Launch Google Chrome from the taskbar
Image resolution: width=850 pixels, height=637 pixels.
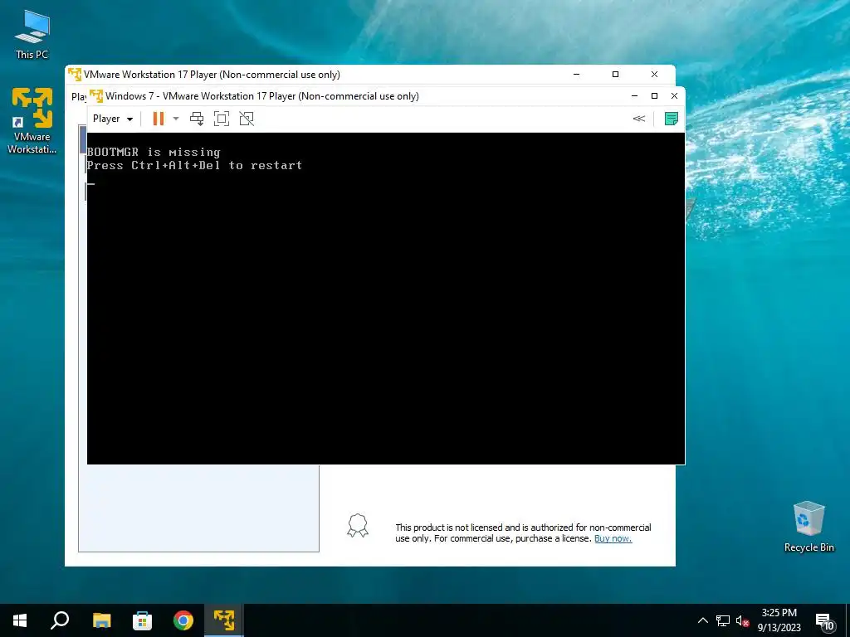point(183,620)
